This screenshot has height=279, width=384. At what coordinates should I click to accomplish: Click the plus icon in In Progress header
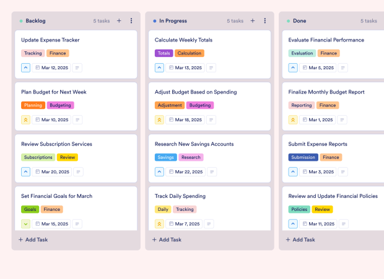pos(253,21)
